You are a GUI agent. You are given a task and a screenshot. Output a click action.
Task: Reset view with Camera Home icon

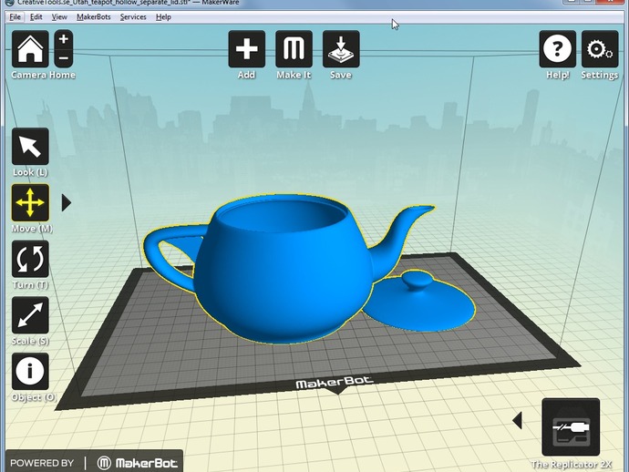coord(30,49)
